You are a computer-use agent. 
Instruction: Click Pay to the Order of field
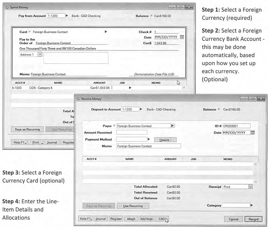pyautogui.click(x=71, y=43)
